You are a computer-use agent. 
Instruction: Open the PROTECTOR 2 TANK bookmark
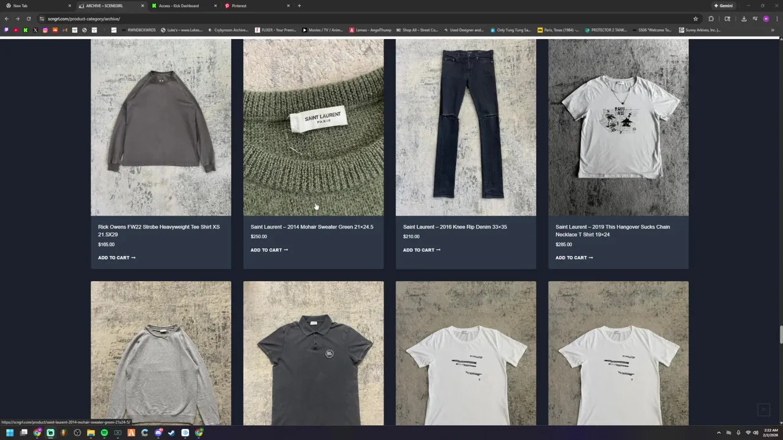(x=606, y=30)
